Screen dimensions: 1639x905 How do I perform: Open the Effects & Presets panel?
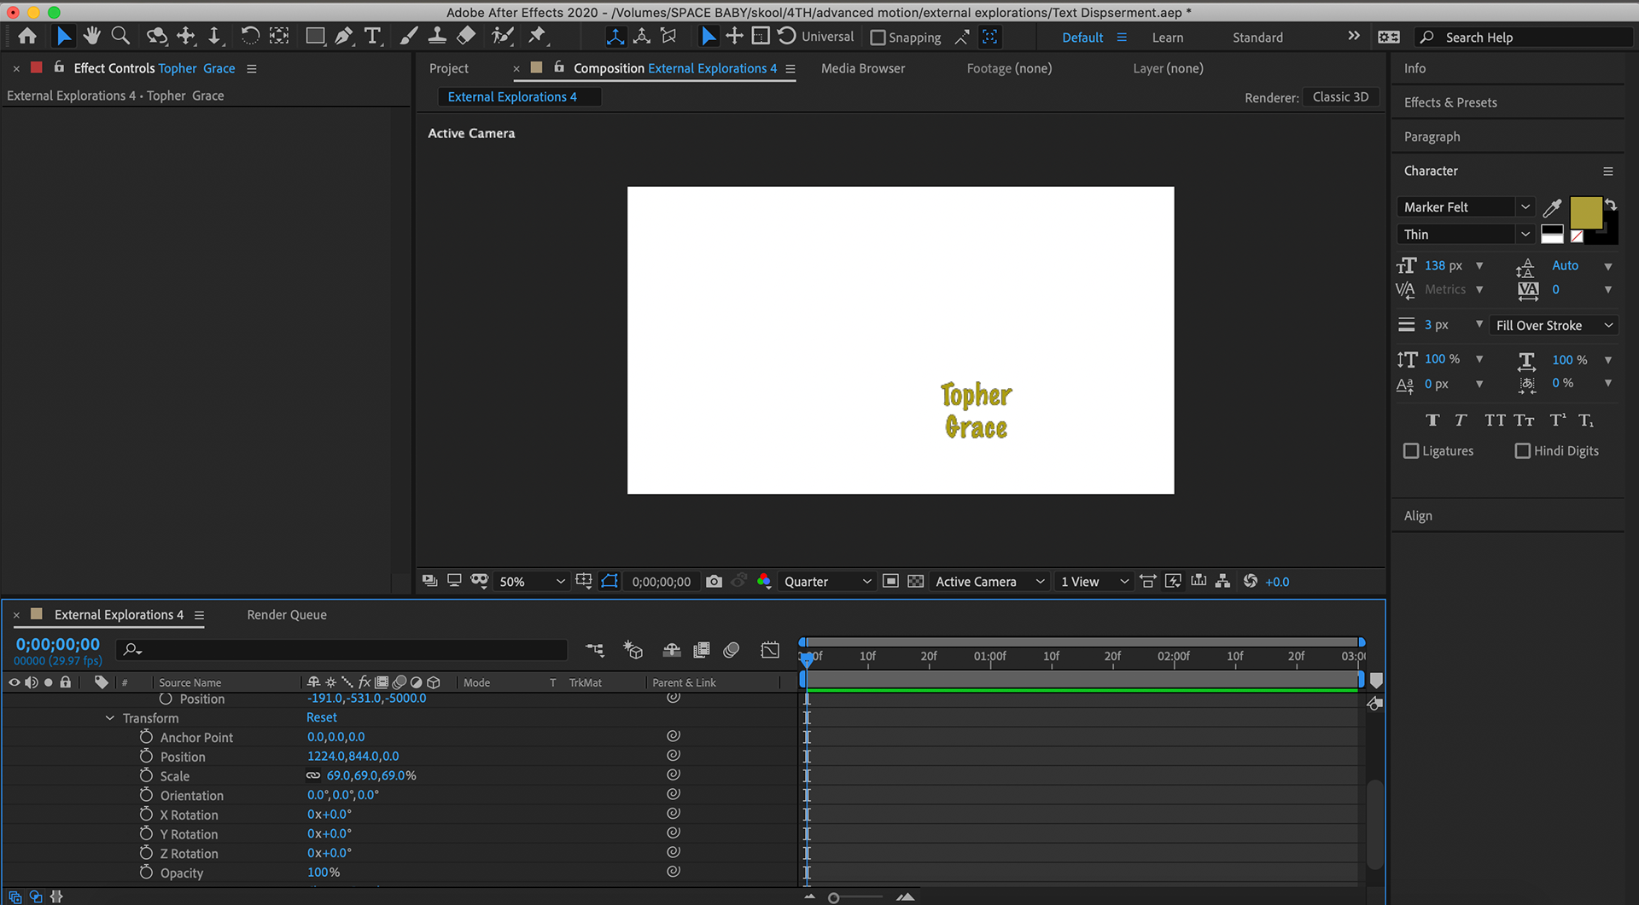[x=1450, y=102]
